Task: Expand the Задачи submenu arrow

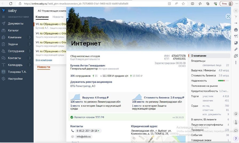Action: point(30,44)
